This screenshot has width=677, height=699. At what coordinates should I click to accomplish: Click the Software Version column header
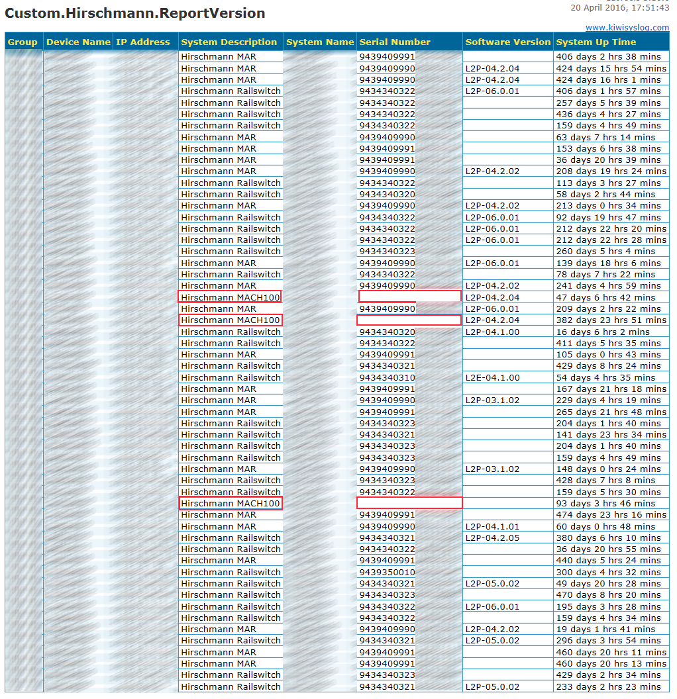508,42
